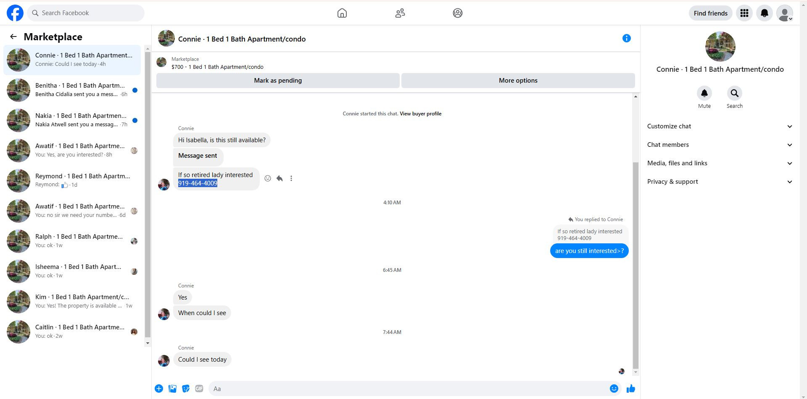Open more actions plus icon
The image size is (807, 399).
click(x=159, y=389)
